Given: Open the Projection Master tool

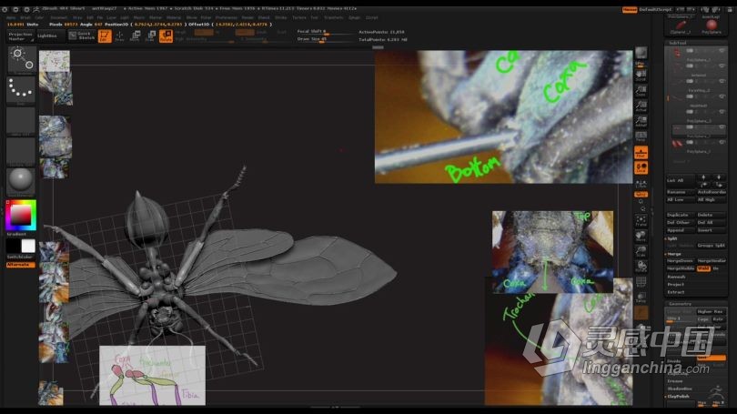Looking at the screenshot, I should (21, 36).
